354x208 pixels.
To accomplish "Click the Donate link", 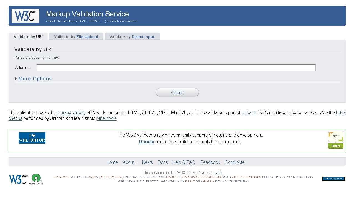I will (146, 142).
